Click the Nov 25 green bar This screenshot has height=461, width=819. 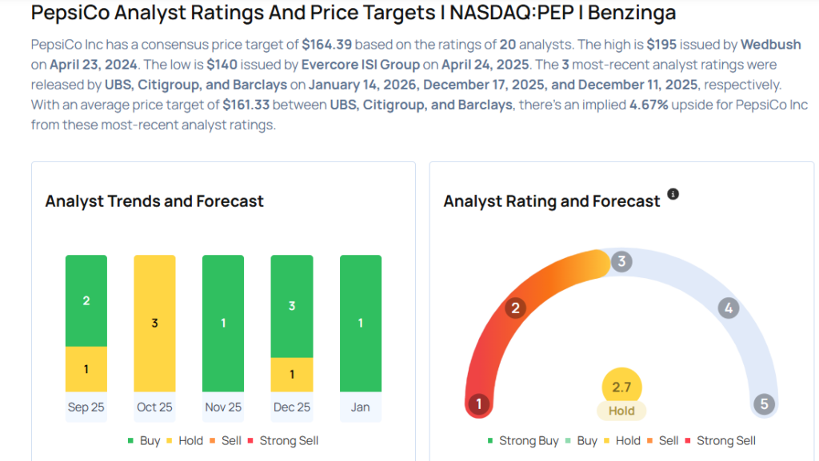click(x=223, y=324)
